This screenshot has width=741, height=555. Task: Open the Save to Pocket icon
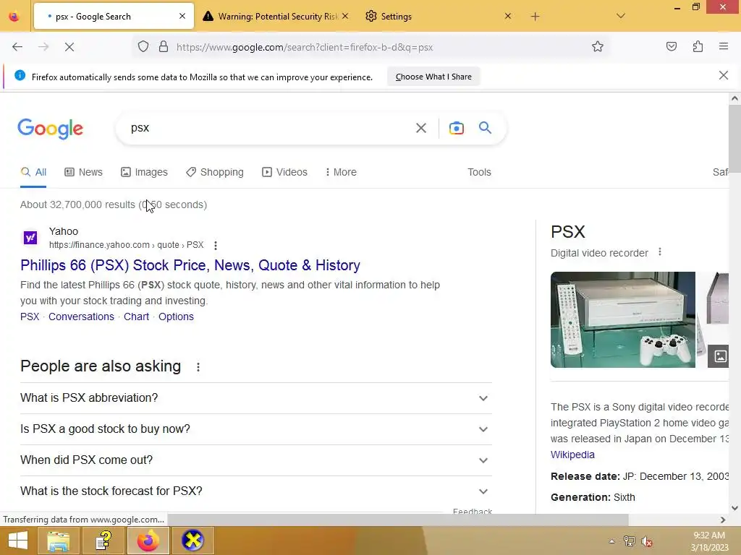(x=671, y=46)
